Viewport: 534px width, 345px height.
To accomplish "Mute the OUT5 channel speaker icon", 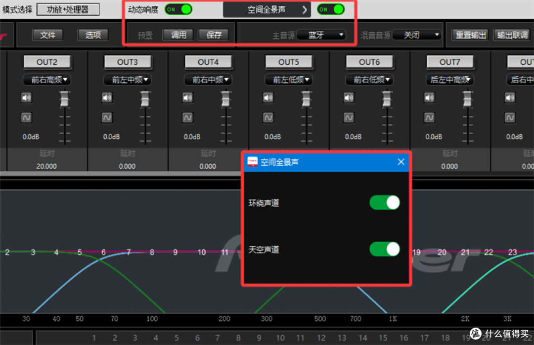I will [x=268, y=98].
